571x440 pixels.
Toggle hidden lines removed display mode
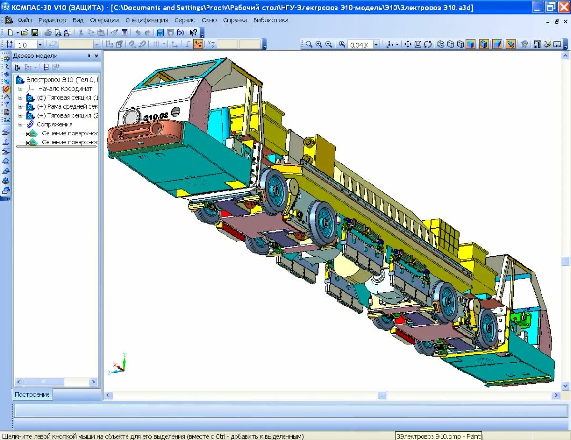point(451,44)
